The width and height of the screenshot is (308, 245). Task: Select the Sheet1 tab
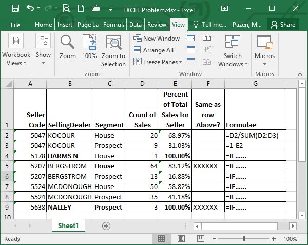coord(68,225)
